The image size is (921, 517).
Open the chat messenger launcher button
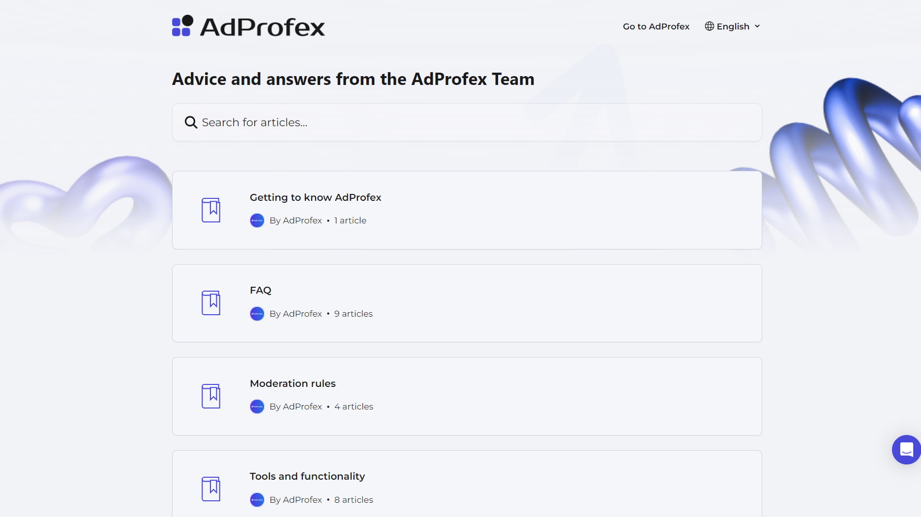click(906, 450)
